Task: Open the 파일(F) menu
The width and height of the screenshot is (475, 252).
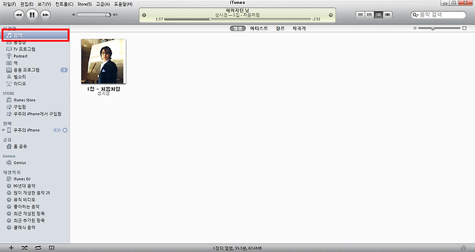Action: [9, 4]
